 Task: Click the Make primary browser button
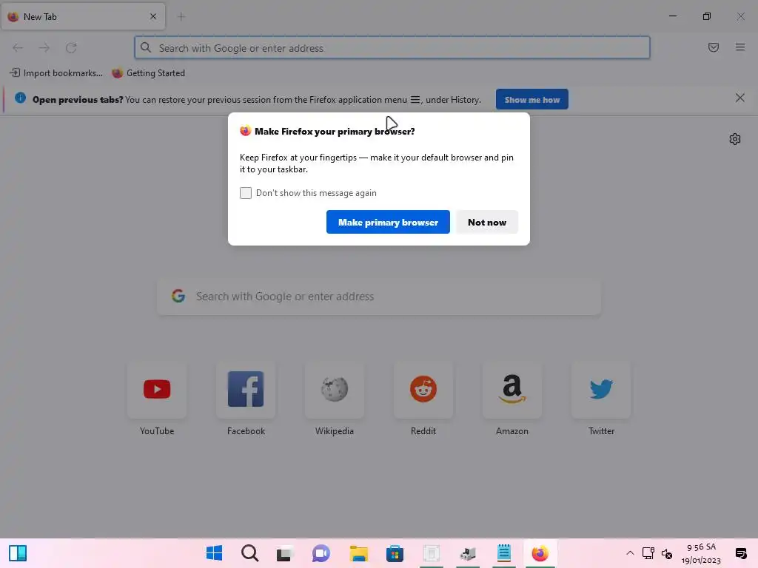pos(388,222)
